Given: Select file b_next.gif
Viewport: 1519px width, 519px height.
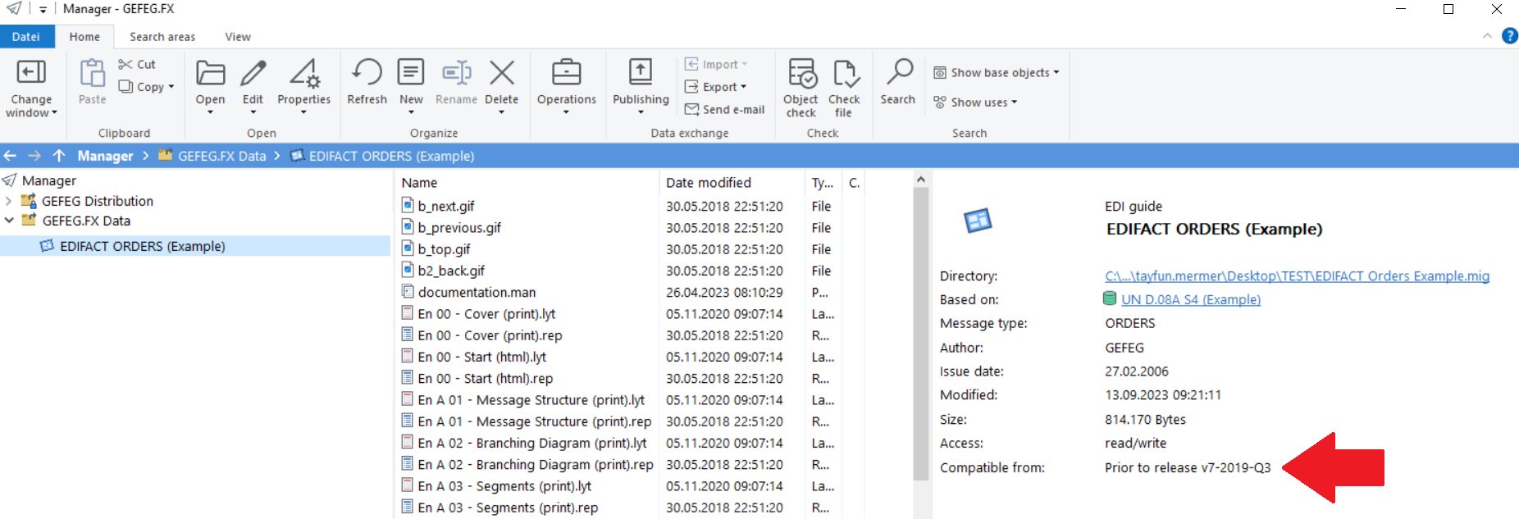Looking at the screenshot, I should pyautogui.click(x=446, y=206).
